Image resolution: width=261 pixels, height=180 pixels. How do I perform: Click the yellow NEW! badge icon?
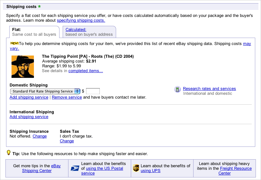tap(14, 43)
